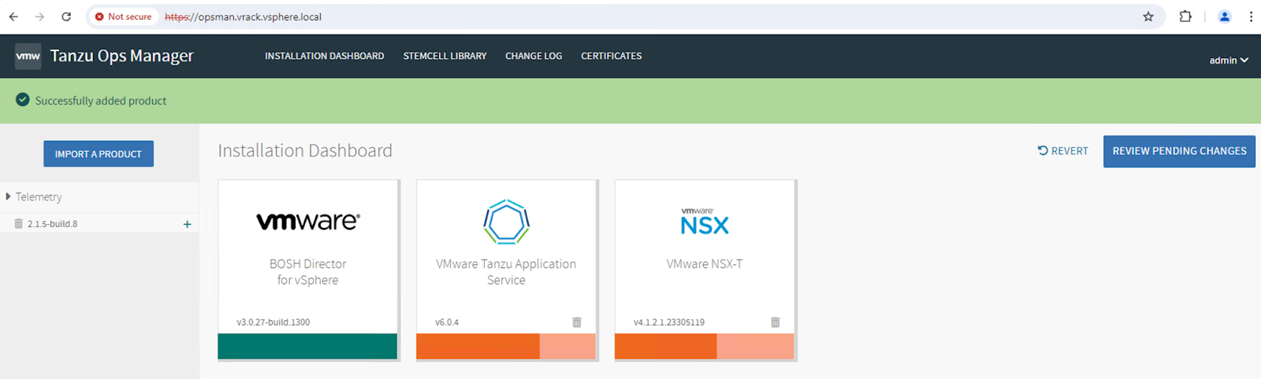Screen dimensions: 1261x379
Task: Go to Installation Dashboard menu item
Action: tap(325, 56)
